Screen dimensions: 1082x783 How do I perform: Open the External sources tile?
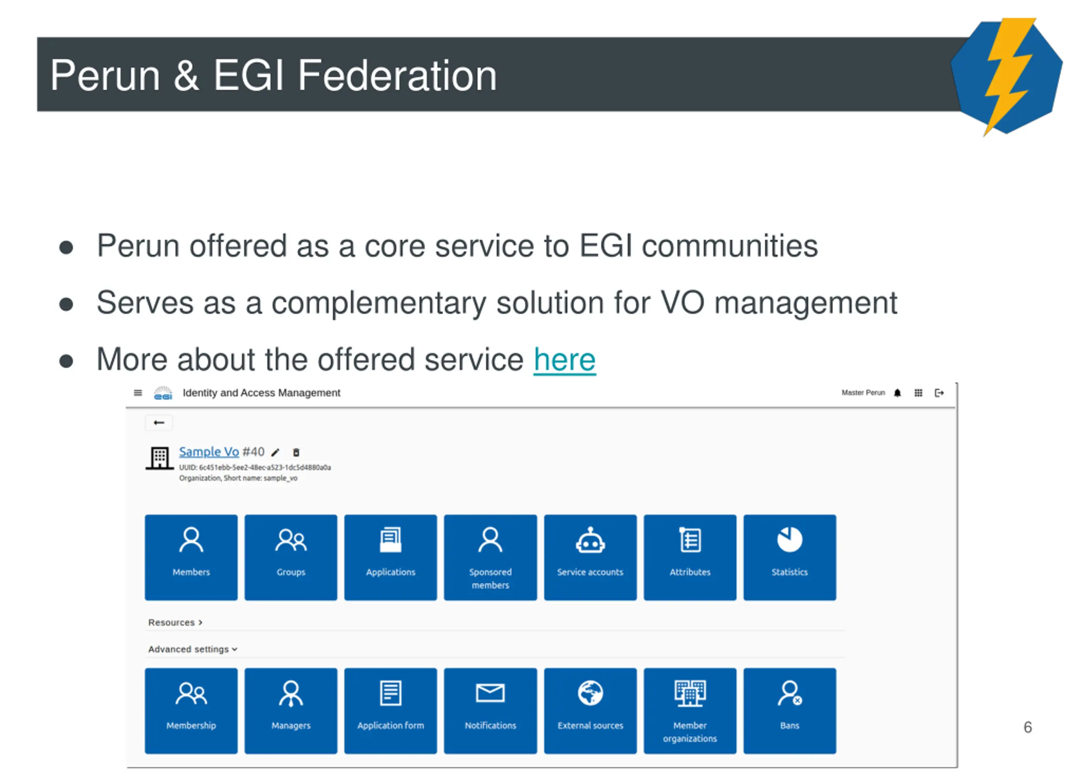tap(590, 711)
